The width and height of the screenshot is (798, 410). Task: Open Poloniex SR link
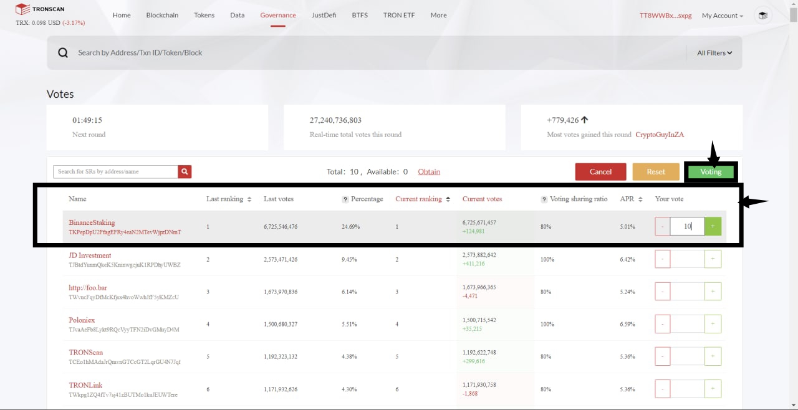(x=82, y=320)
